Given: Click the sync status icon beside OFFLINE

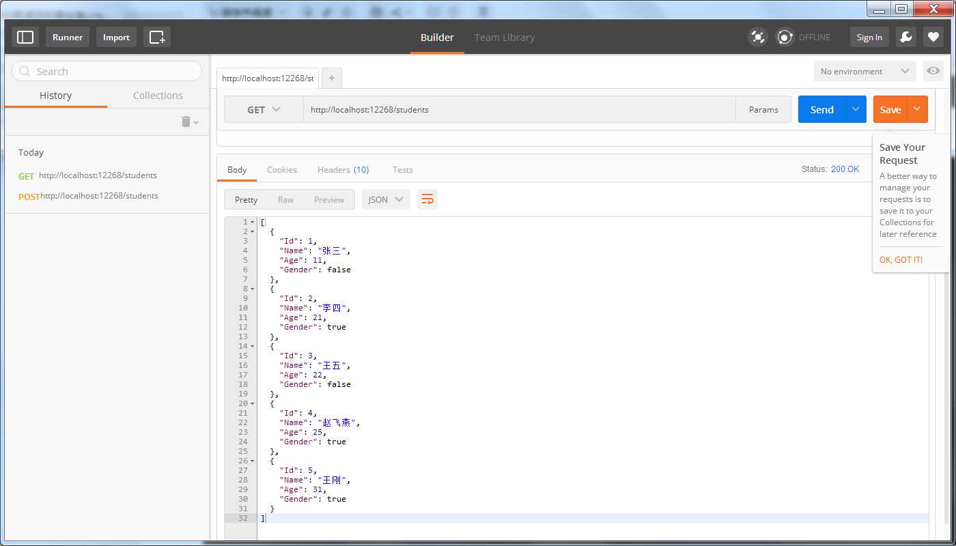Looking at the screenshot, I should coord(785,37).
